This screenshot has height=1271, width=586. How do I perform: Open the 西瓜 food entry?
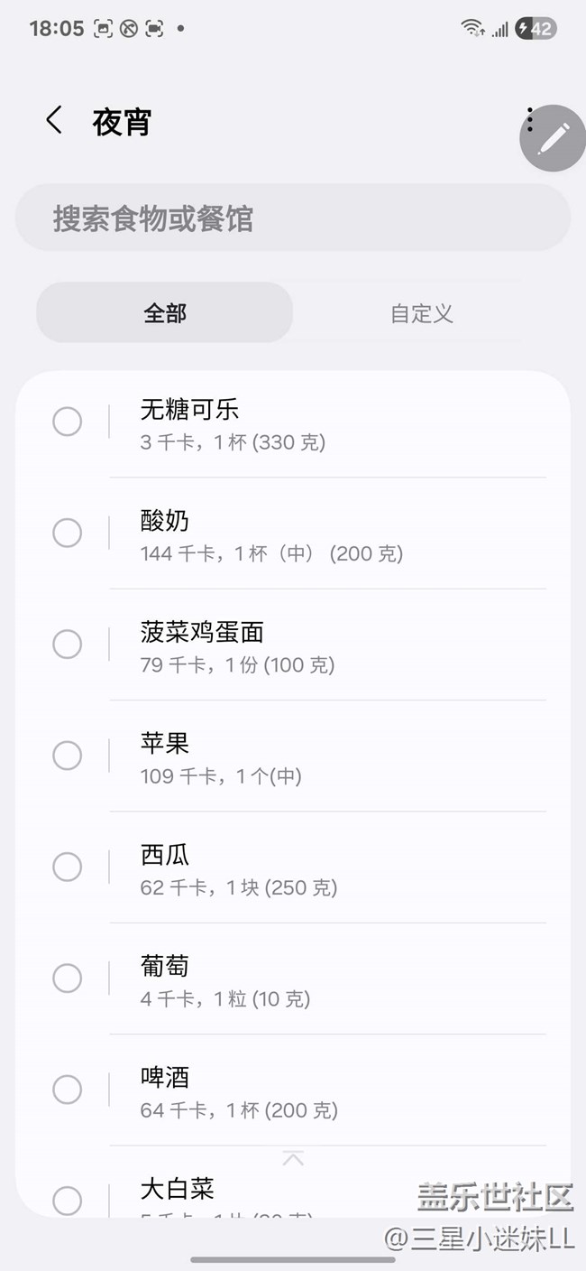coord(325,867)
